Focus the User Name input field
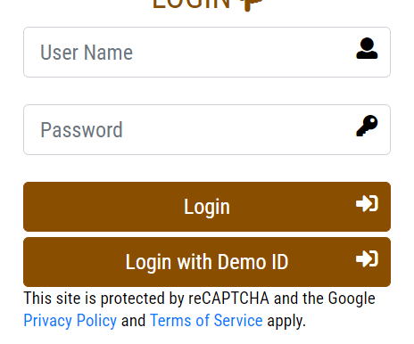The width and height of the screenshot is (414, 344). coord(207,53)
